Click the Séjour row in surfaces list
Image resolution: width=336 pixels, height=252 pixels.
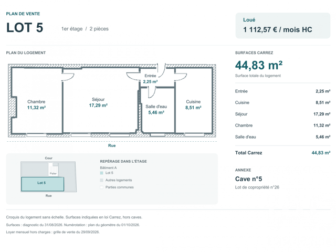pyautogui.click(x=282, y=114)
